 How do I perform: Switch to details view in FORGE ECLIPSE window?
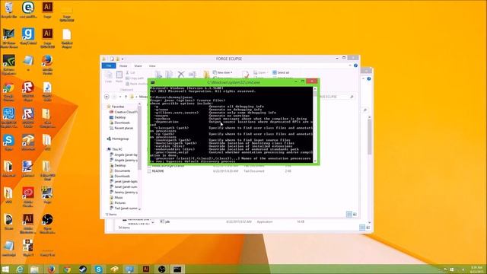[x=349, y=215]
